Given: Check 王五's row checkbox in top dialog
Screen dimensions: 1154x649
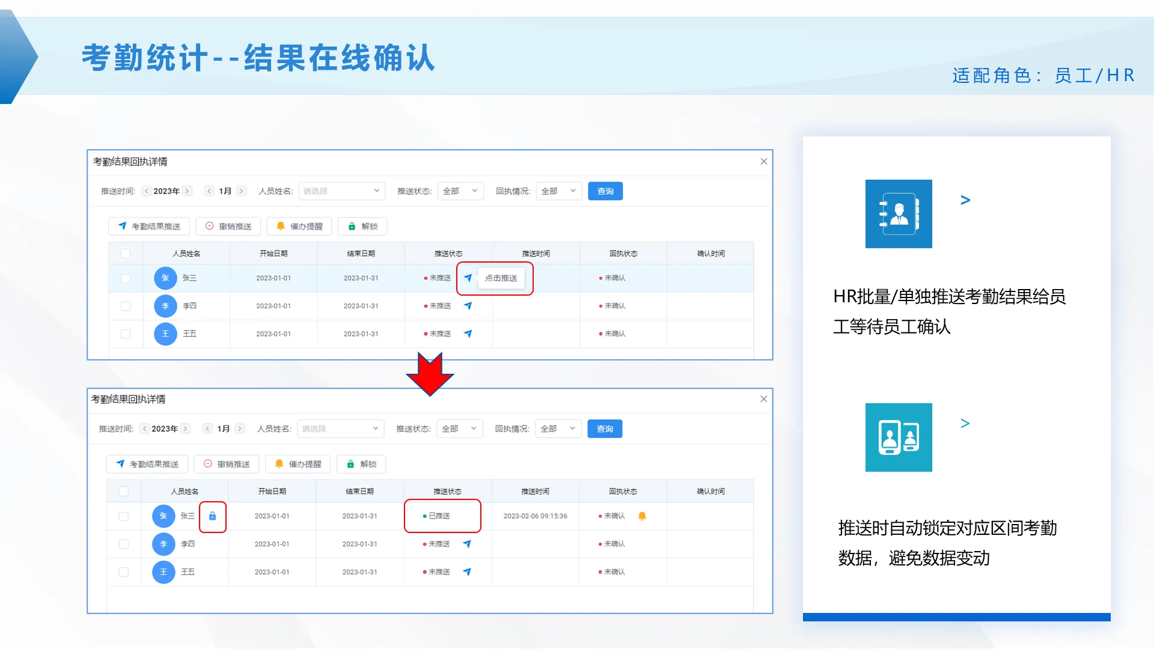Looking at the screenshot, I should click(x=126, y=334).
